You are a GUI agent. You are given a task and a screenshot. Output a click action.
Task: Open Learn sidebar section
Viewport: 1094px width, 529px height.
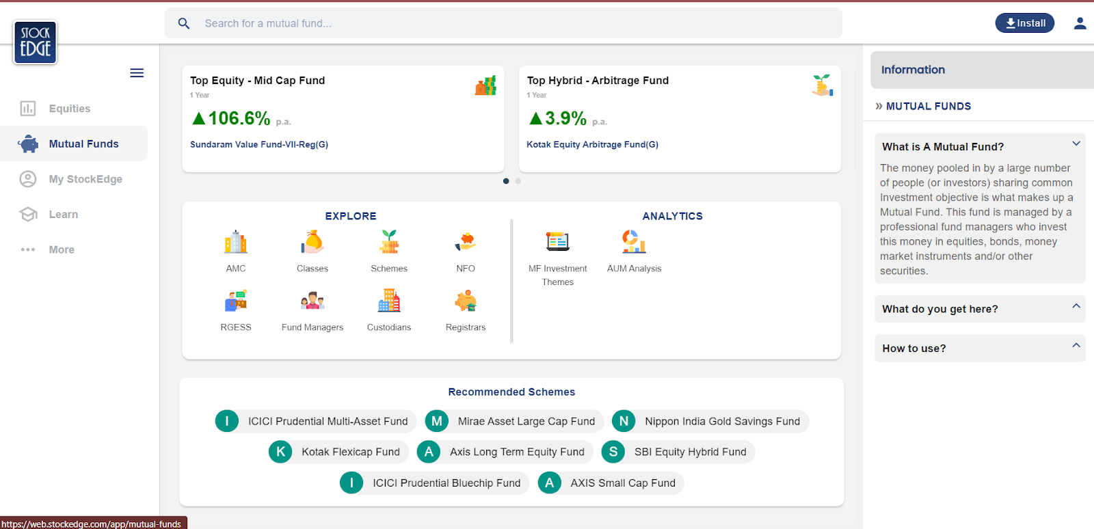74,215
